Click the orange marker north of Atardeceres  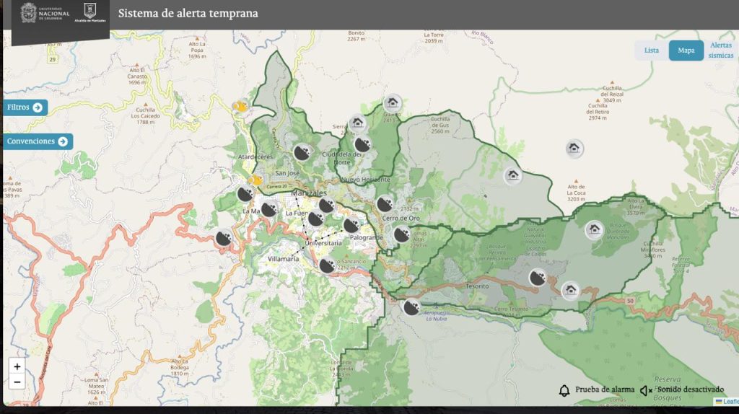pos(240,107)
